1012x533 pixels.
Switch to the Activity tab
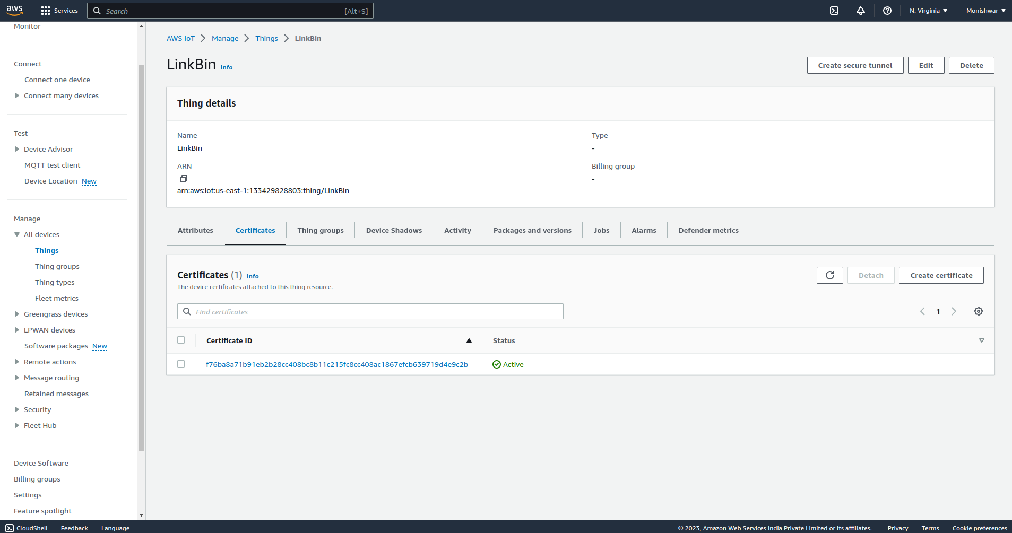(x=457, y=230)
